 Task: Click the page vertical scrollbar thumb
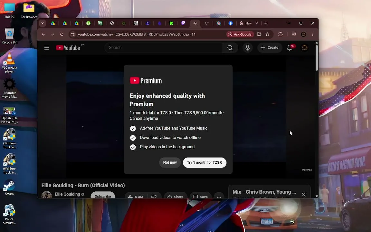click(x=317, y=58)
